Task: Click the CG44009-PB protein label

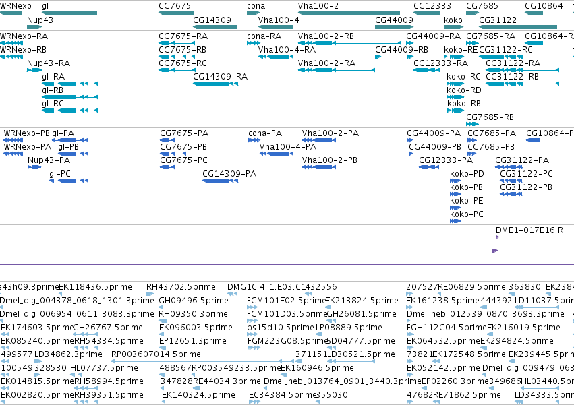Action: point(435,147)
